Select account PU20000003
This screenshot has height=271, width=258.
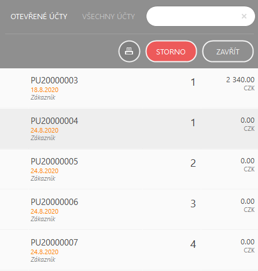pyautogui.click(x=129, y=88)
